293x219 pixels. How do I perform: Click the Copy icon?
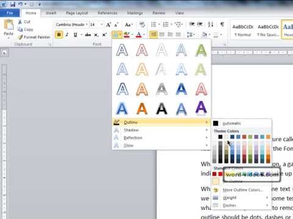pyautogui.click(x=20, y=29)
